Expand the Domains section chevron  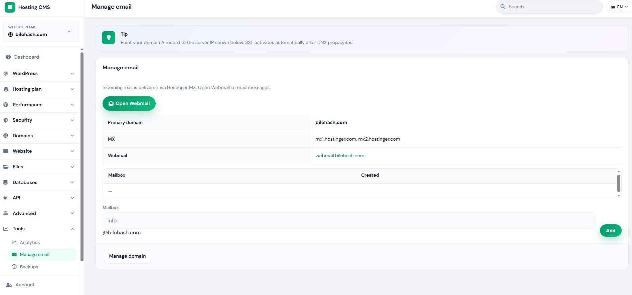[72, 136]
